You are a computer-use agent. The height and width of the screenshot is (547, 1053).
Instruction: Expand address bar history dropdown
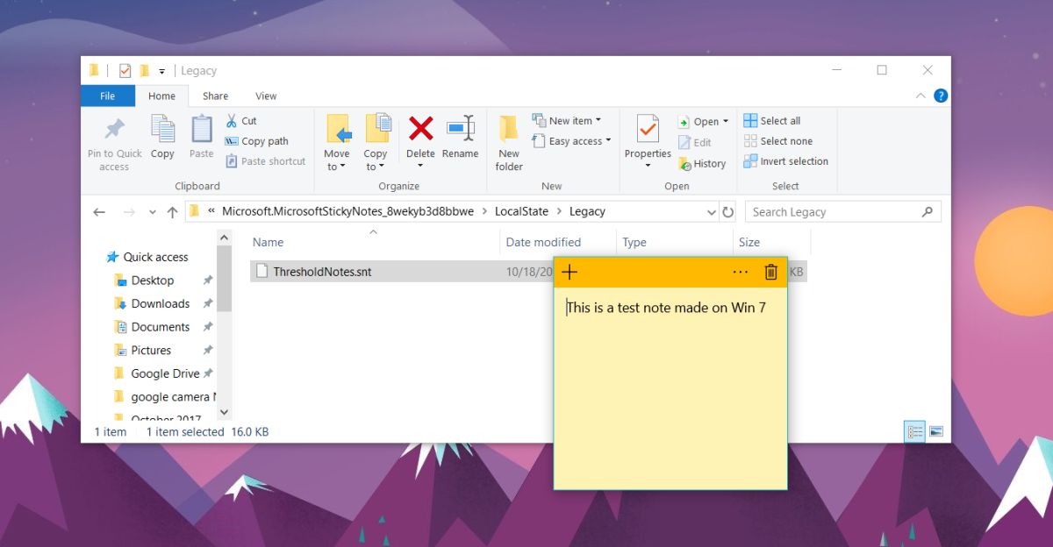tap(711, 212)
